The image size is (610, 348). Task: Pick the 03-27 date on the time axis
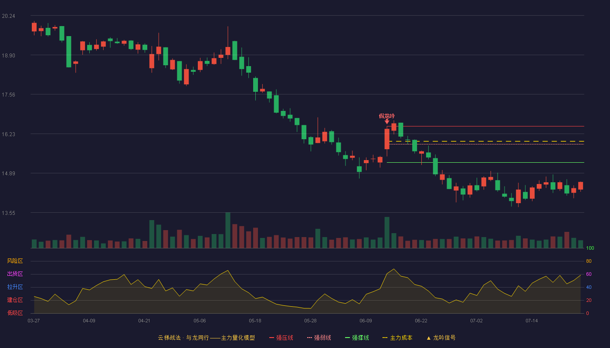pos(34,321)
